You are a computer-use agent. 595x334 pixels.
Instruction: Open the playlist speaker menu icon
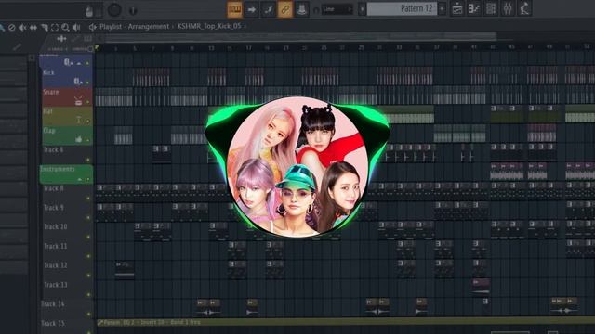(x=92, y=27)
